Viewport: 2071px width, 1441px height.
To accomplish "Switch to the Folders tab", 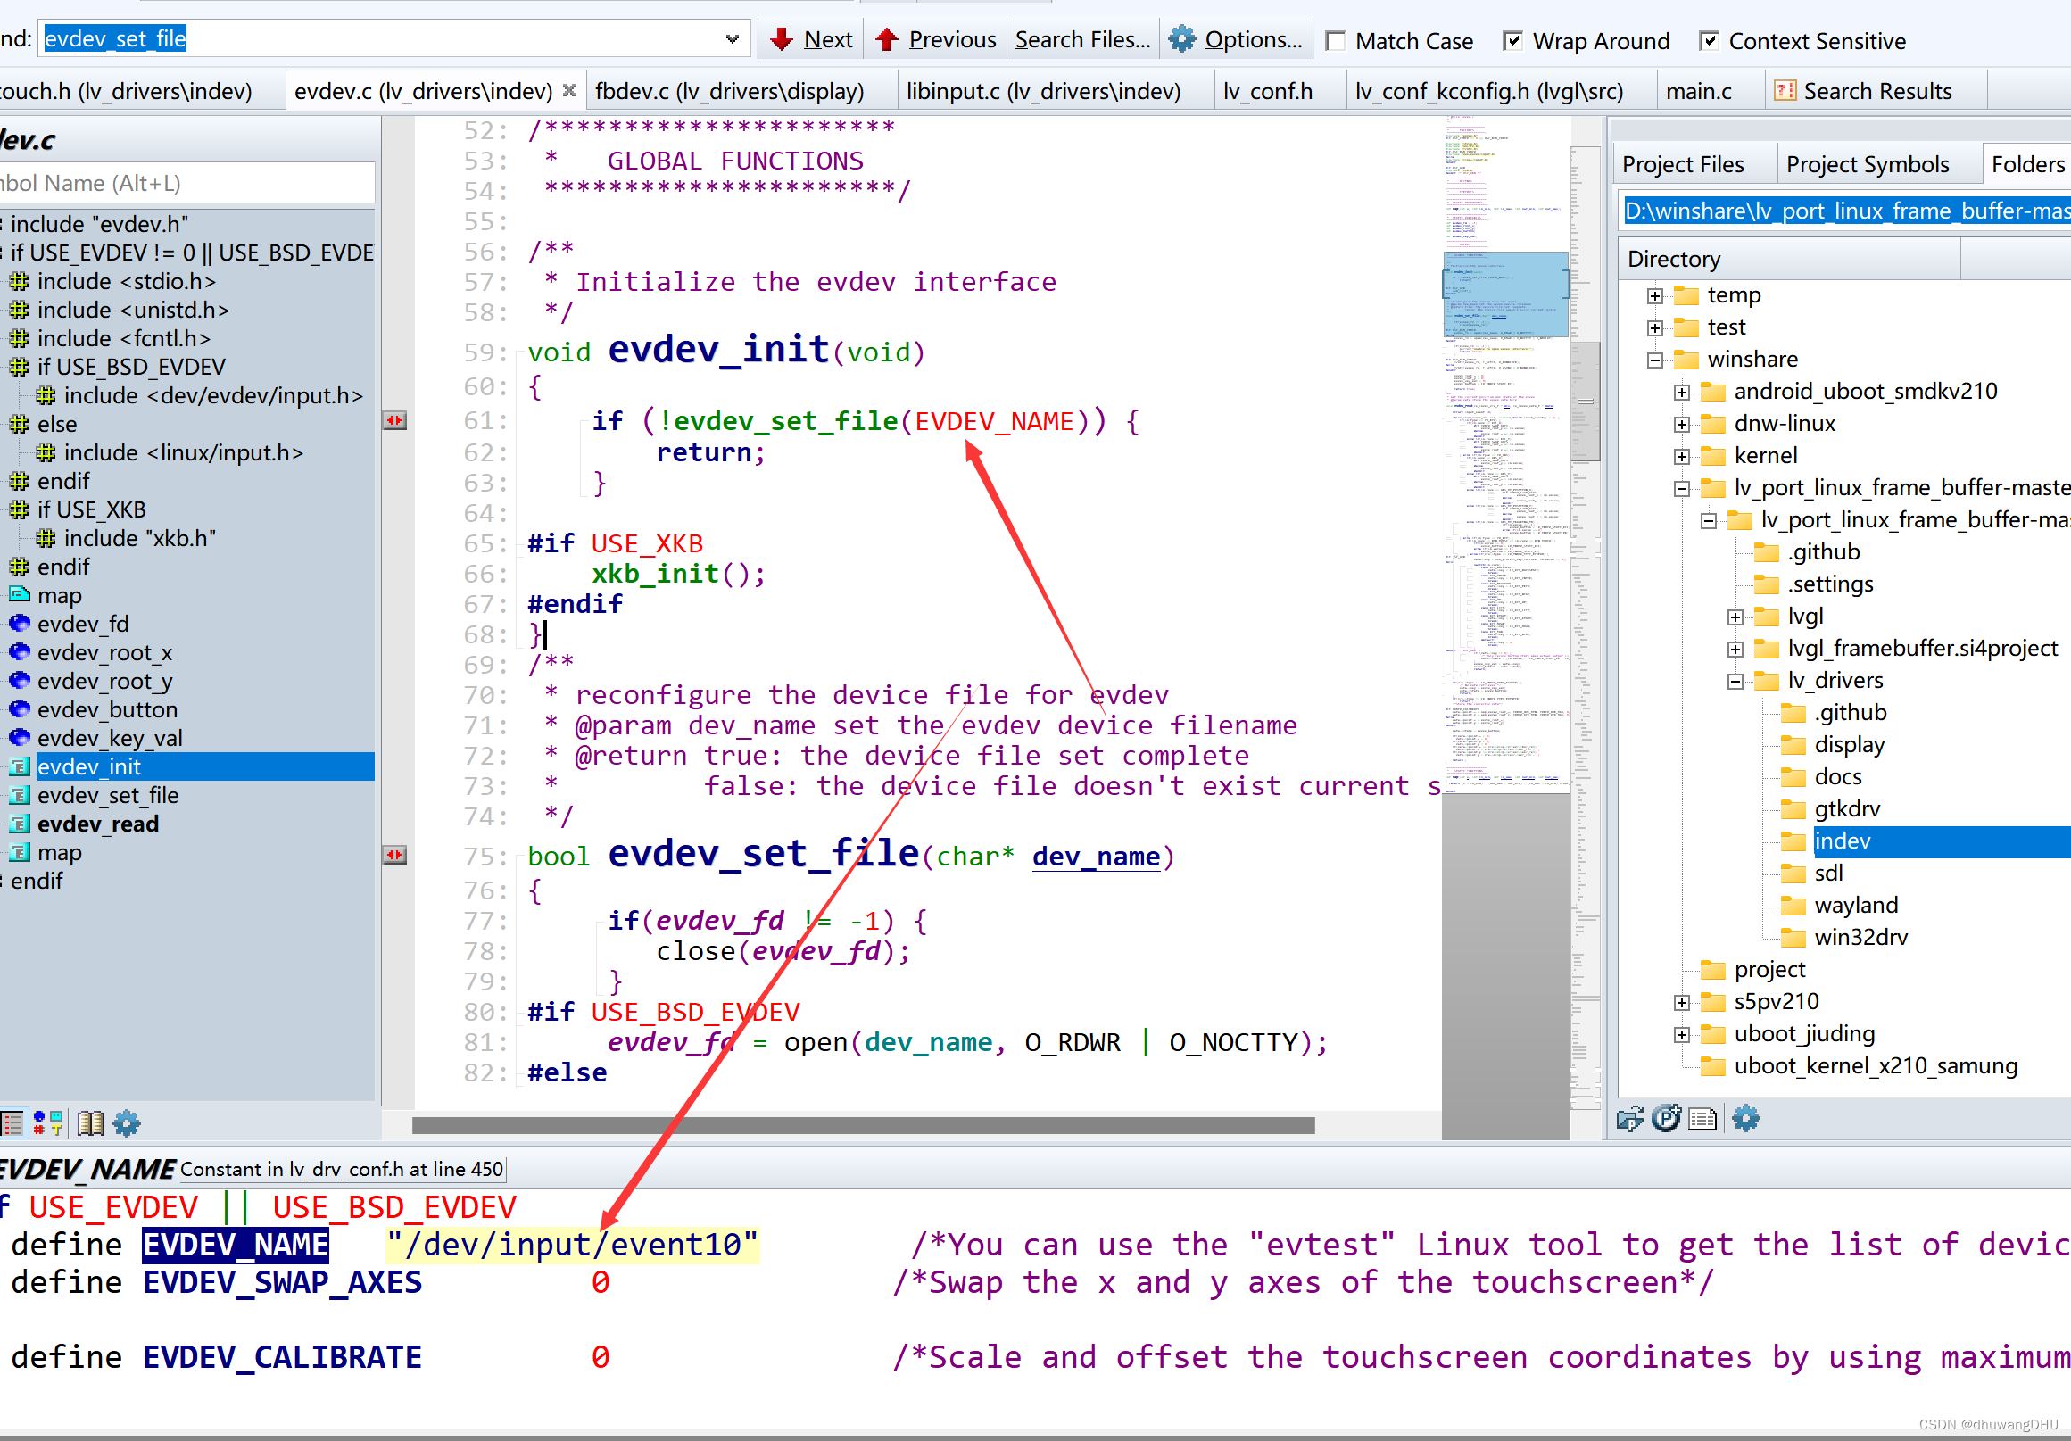I will click(2026, 164).
